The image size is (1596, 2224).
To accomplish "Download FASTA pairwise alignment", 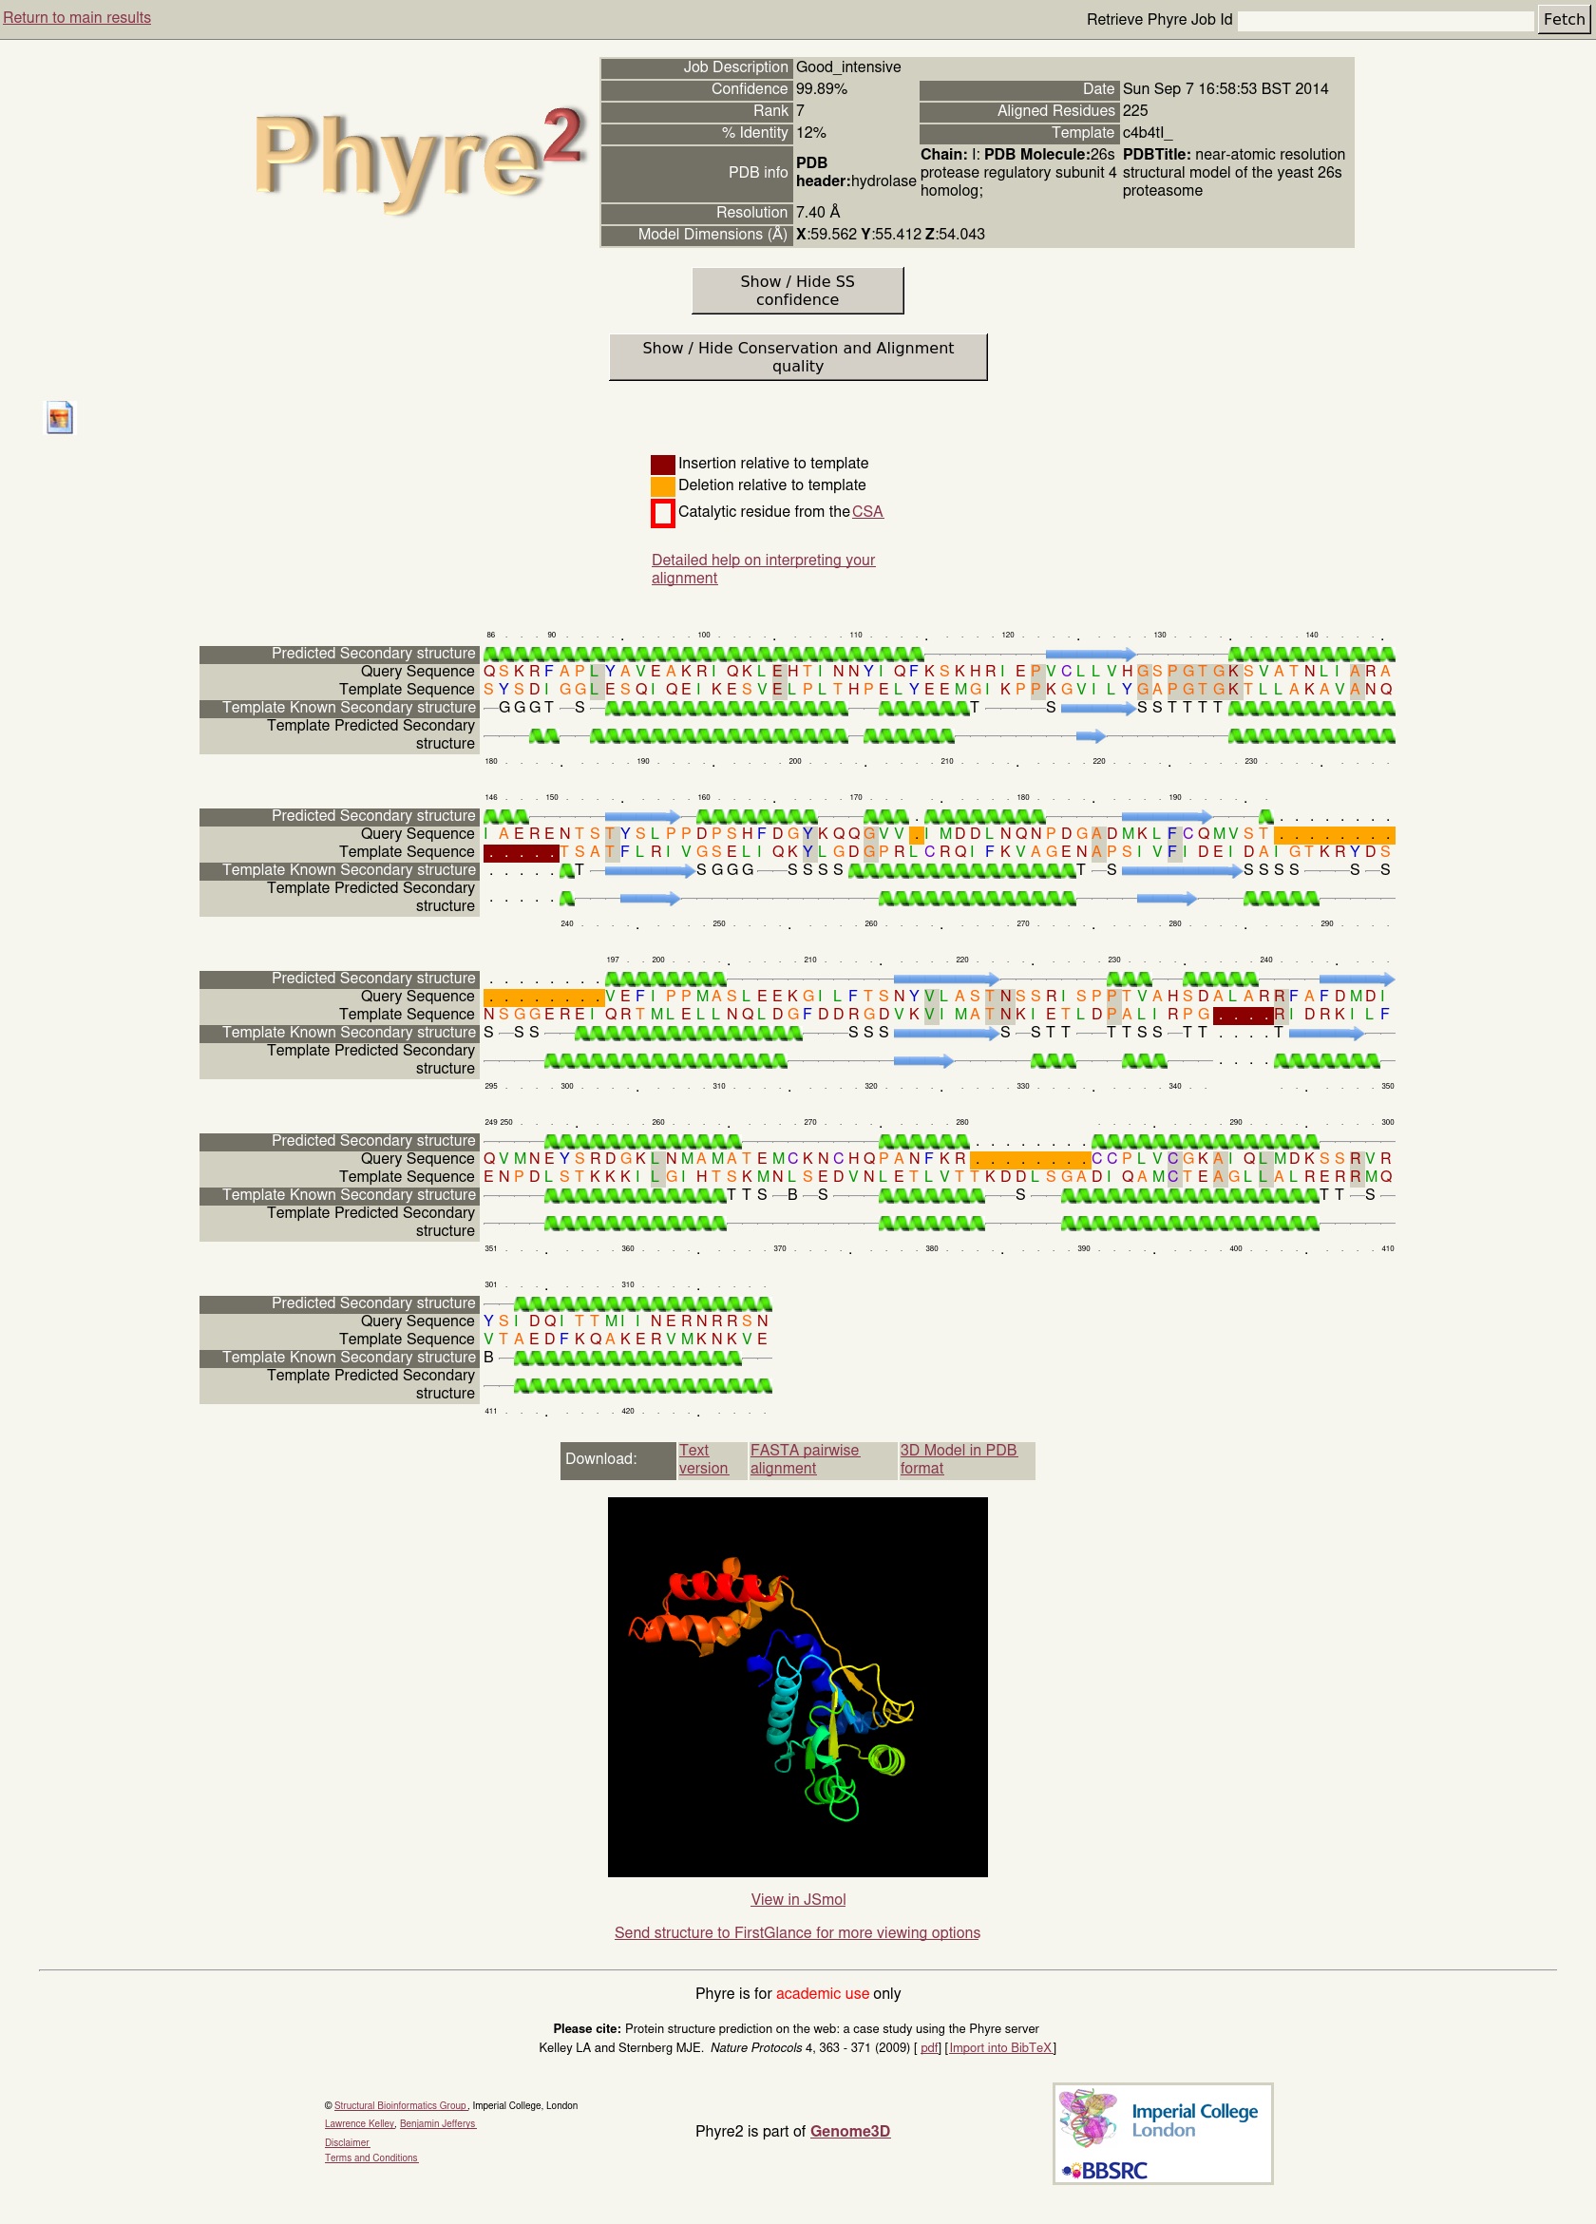I will pos(804,1459).
